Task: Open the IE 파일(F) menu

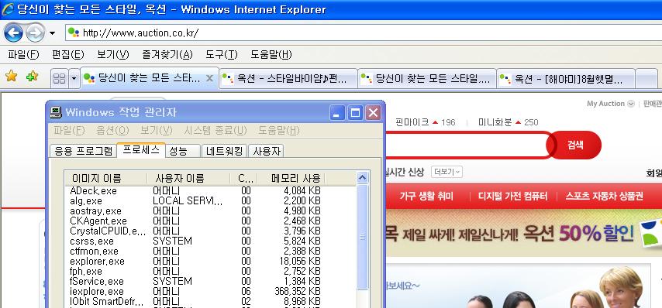Action: pos(23,54)
